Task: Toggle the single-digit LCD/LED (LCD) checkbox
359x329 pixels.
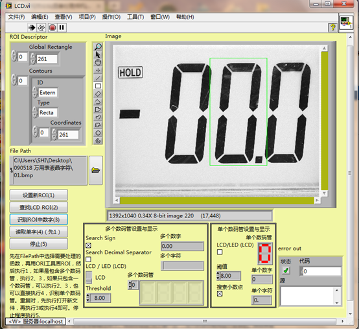Action: point(220,252)
